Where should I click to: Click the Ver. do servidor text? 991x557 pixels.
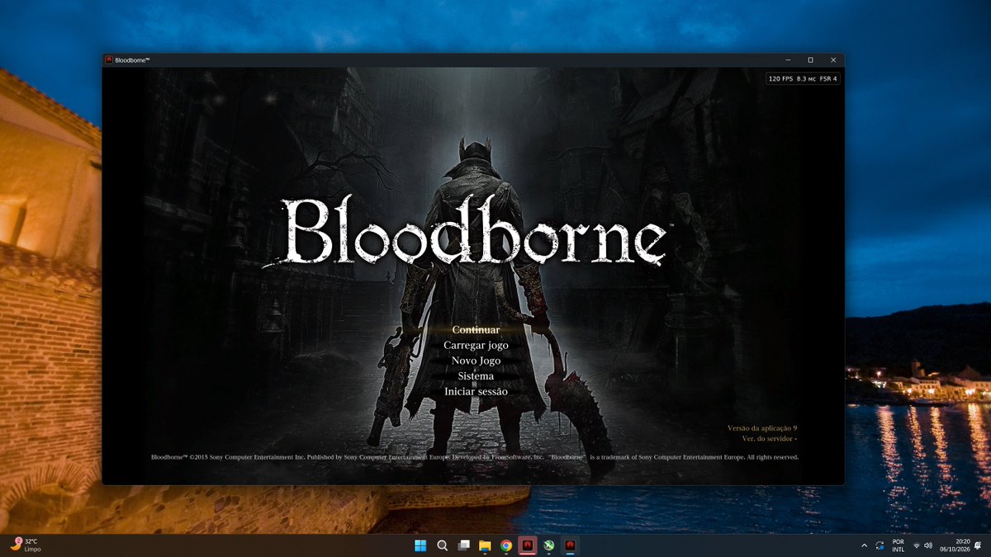(770, 438)
